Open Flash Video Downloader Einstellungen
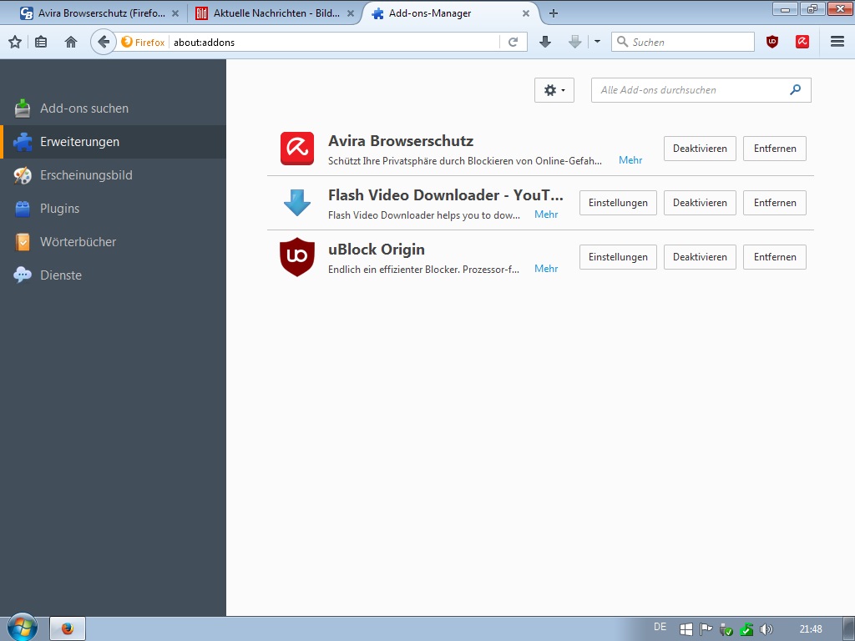 [x=618, y=203]
